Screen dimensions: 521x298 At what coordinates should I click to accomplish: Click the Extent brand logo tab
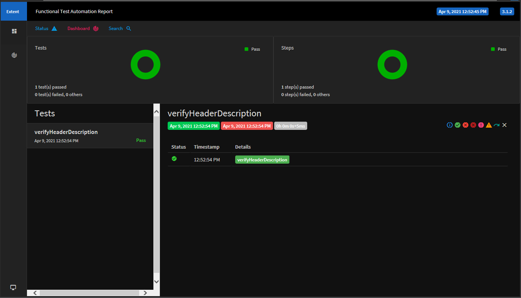click(x=14, y=11)
